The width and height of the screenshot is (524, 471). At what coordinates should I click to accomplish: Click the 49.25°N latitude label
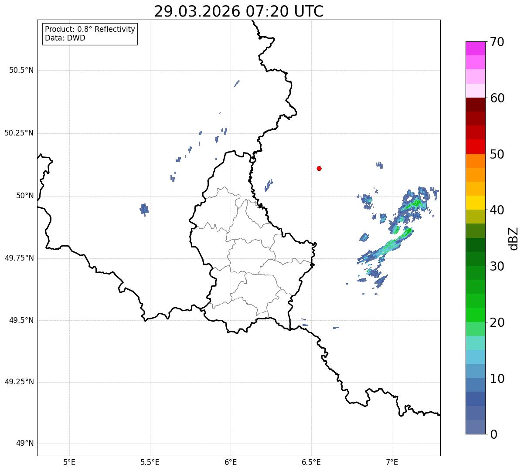(19, 382)
